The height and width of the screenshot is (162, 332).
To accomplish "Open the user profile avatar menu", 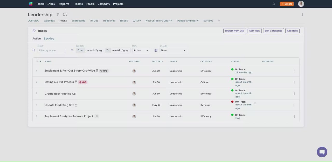I will 301,4.
